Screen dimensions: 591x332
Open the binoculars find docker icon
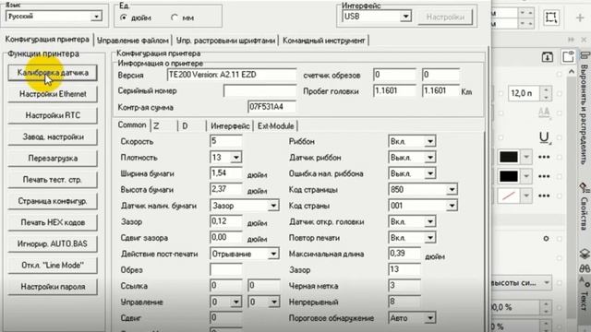tap(585, 268)
